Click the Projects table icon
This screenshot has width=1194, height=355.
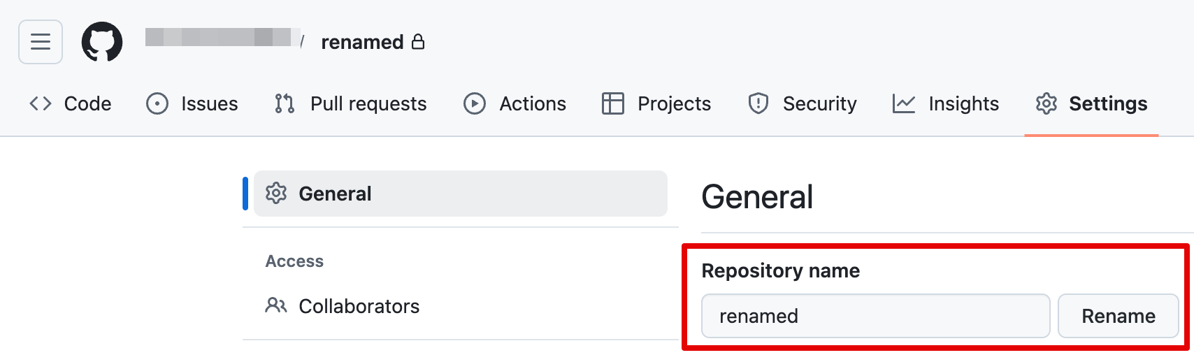click(613, 104)
